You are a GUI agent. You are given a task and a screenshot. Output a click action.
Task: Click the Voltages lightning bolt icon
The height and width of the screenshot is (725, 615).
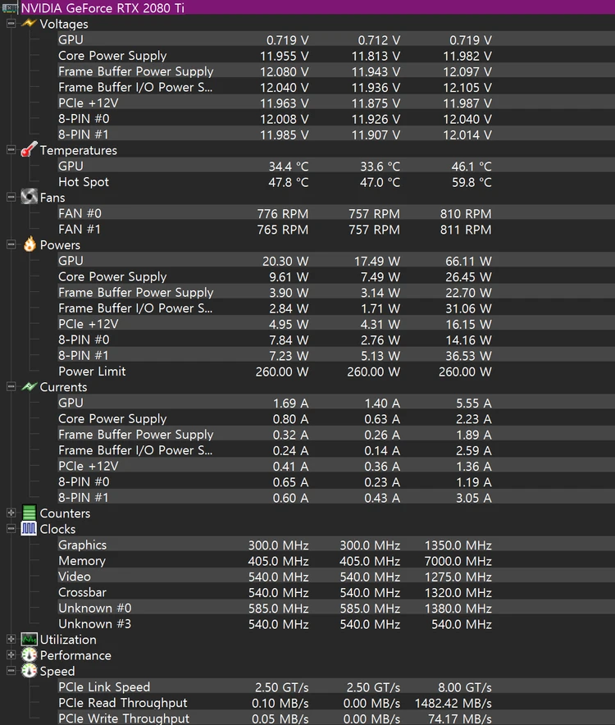coord(29,23)
